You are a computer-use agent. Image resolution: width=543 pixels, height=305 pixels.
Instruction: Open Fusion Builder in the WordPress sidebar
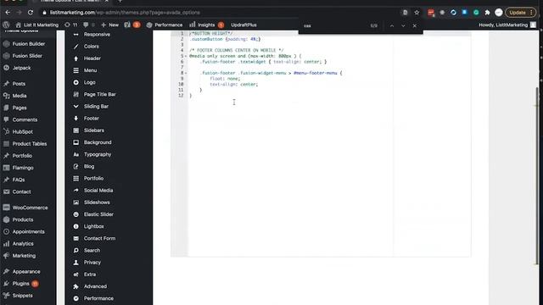[28, 44]
